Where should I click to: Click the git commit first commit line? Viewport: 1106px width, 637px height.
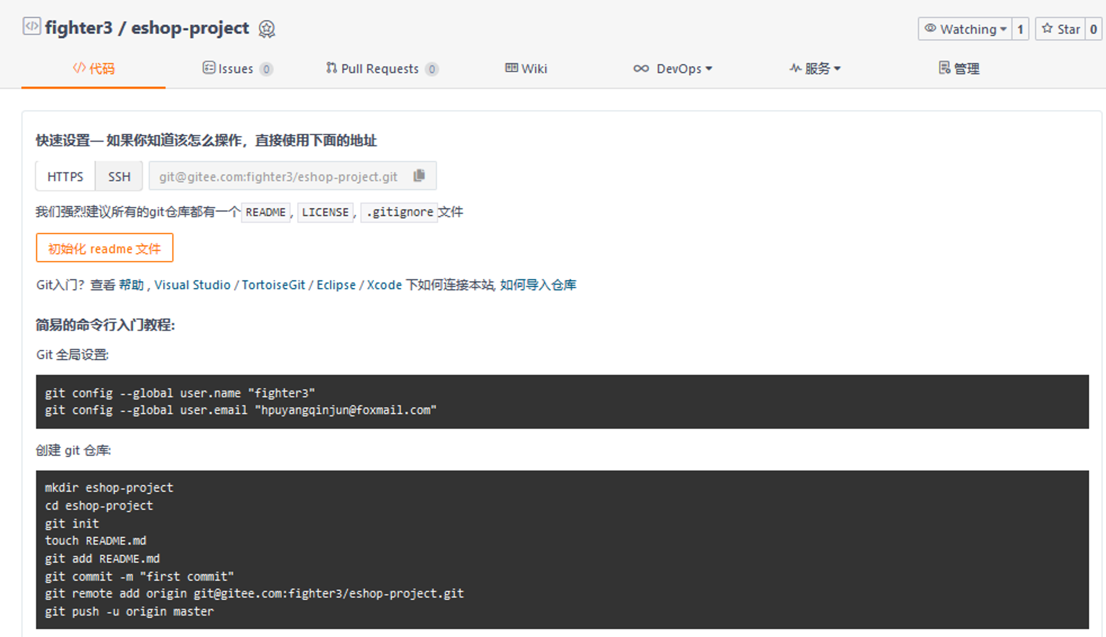click(x=139, y=576)
